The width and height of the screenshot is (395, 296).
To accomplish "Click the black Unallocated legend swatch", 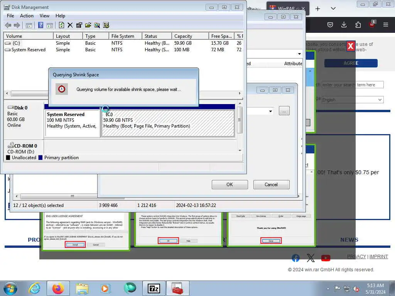I will (x=8, y=158).
